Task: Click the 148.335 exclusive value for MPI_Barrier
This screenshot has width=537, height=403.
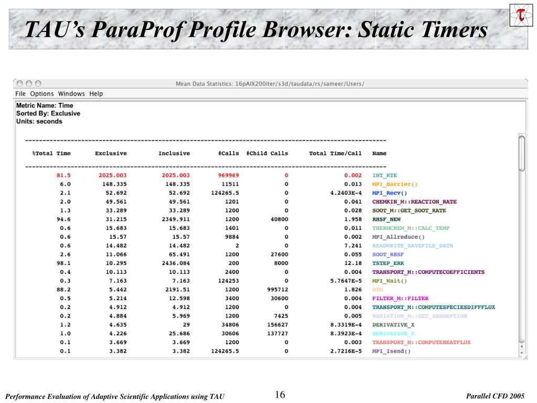Action: [x=114, y=184]
